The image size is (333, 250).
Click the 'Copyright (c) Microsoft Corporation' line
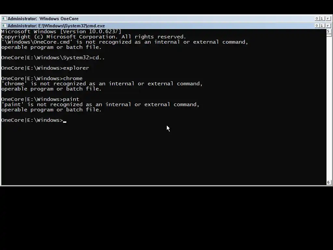click(x=94, y=37)
